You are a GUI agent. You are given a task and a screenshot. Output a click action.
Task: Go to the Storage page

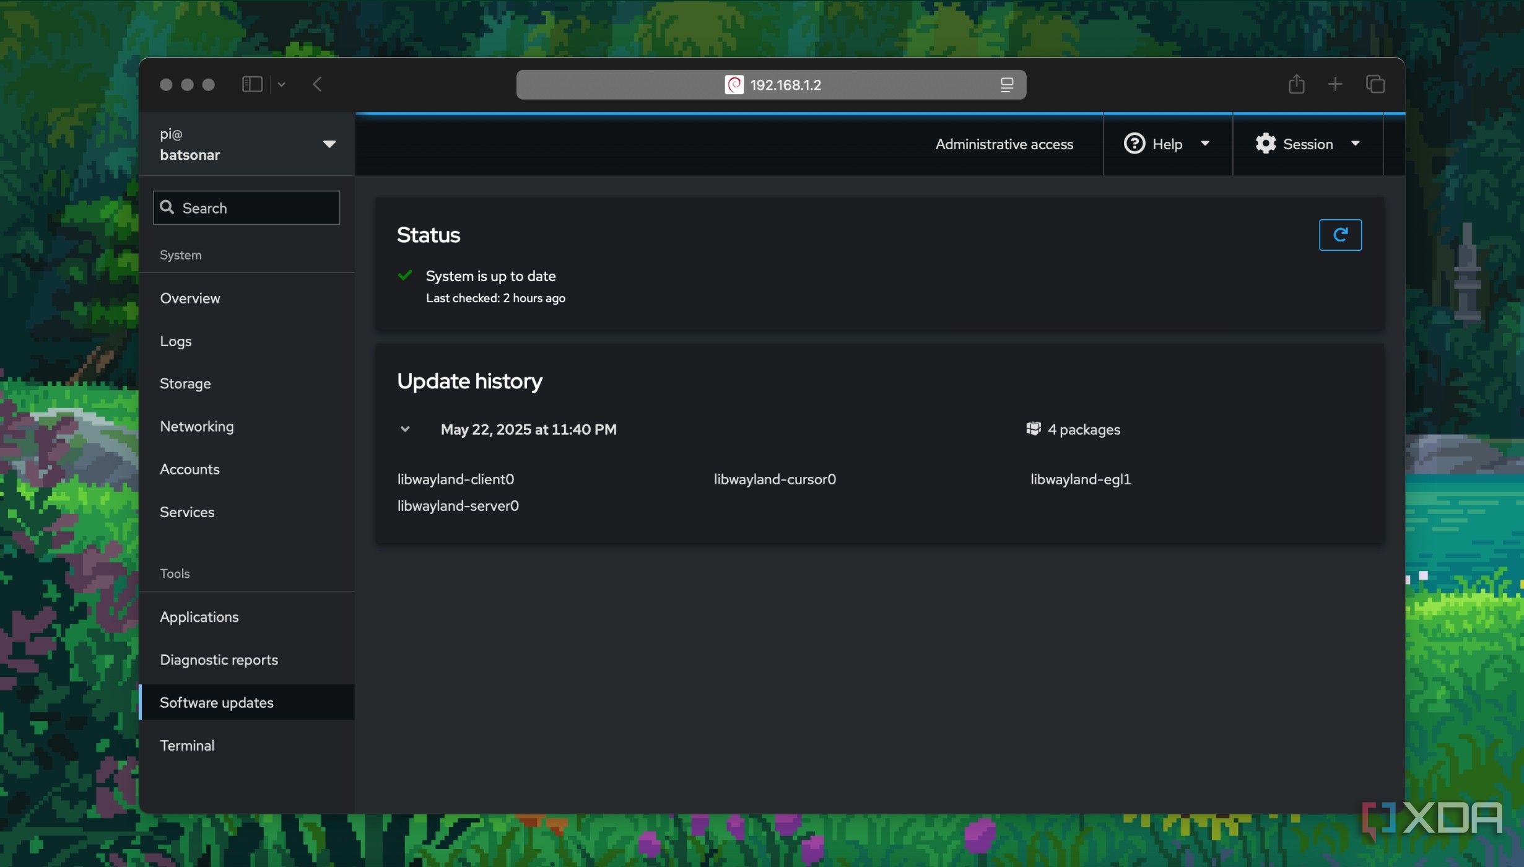247,384
